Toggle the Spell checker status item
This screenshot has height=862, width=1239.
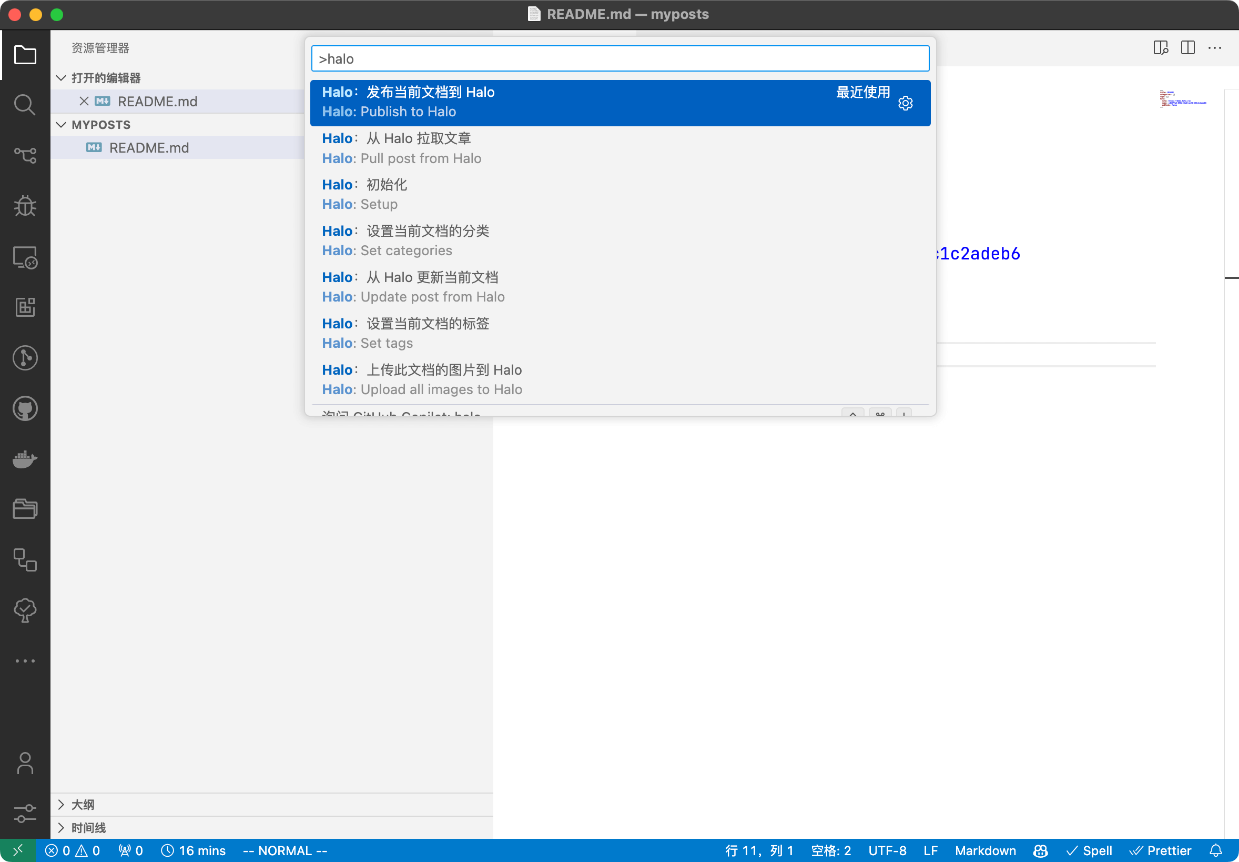pyautogui.click(x=1090, y=850)
